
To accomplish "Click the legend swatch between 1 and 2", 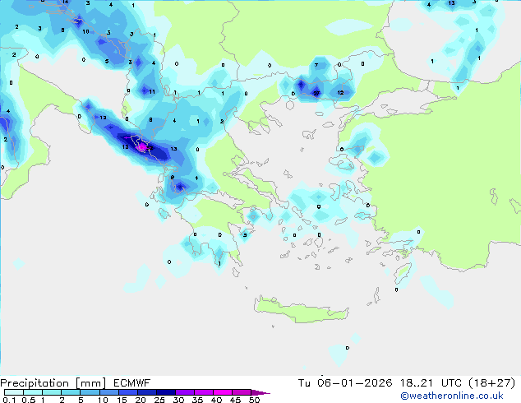I will coord(52,392).
